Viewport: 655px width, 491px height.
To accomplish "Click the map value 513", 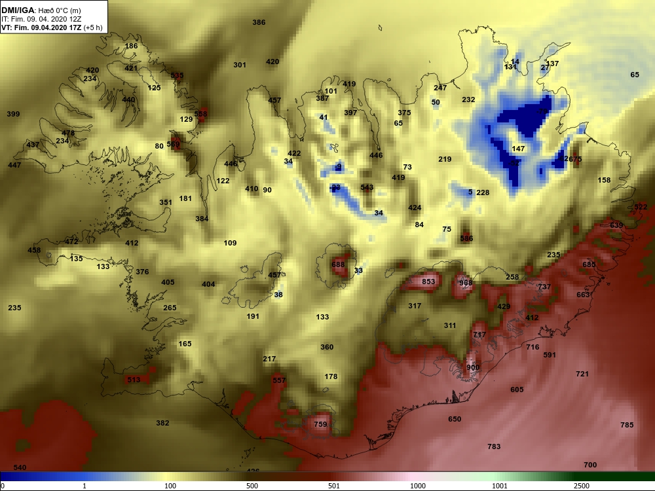I will [134, 380].
